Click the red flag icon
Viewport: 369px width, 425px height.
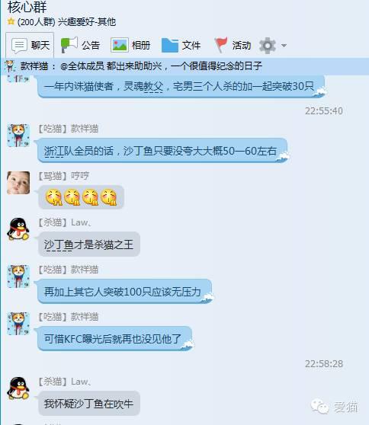pos(221,45)
